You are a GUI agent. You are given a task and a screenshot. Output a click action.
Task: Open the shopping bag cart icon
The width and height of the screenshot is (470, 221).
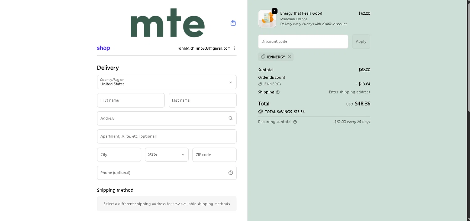[x=233, y=23]
